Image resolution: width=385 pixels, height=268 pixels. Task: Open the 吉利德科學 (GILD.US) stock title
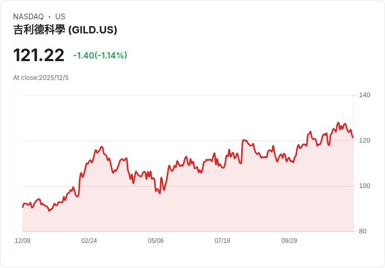(x=65, y=30)
